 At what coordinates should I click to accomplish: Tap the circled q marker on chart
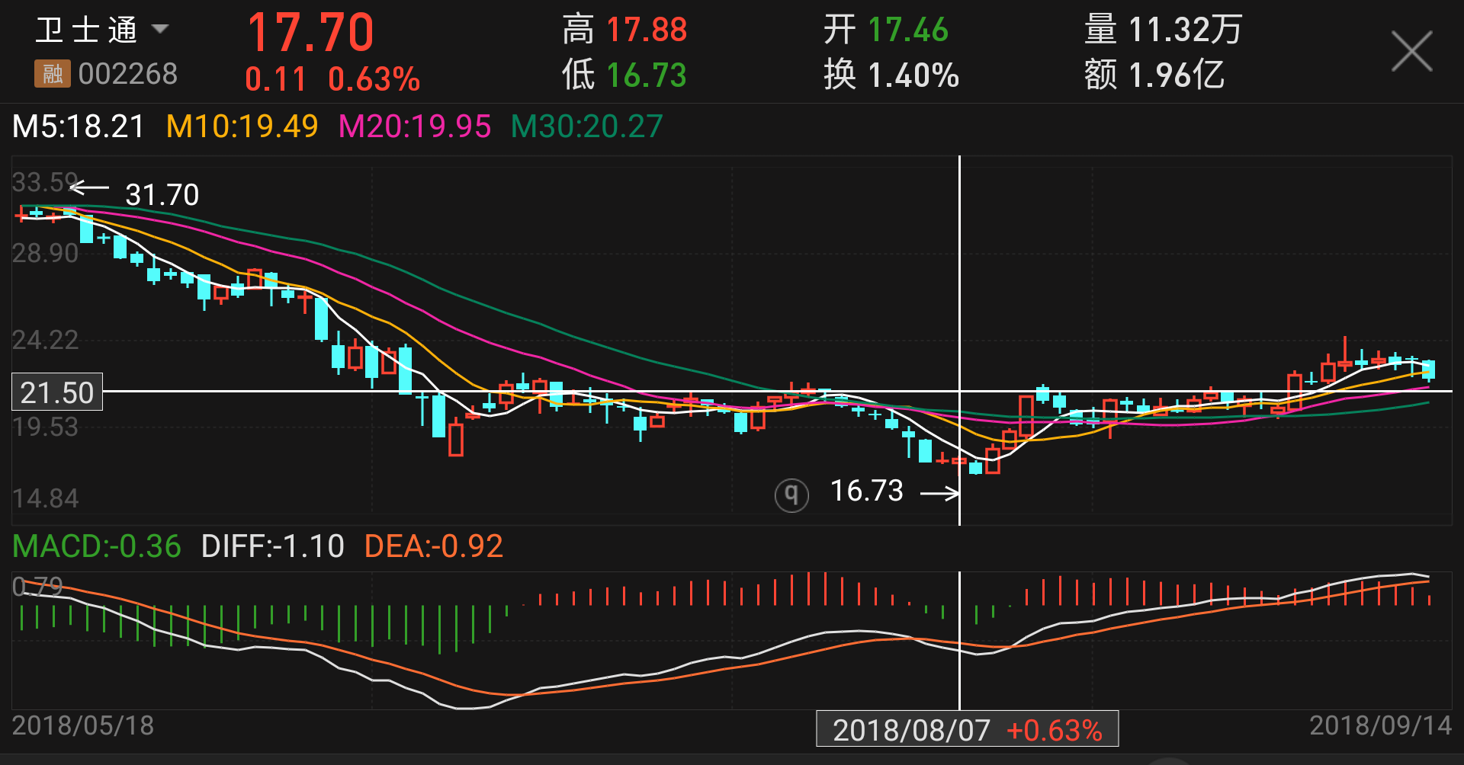coord(791,495)
